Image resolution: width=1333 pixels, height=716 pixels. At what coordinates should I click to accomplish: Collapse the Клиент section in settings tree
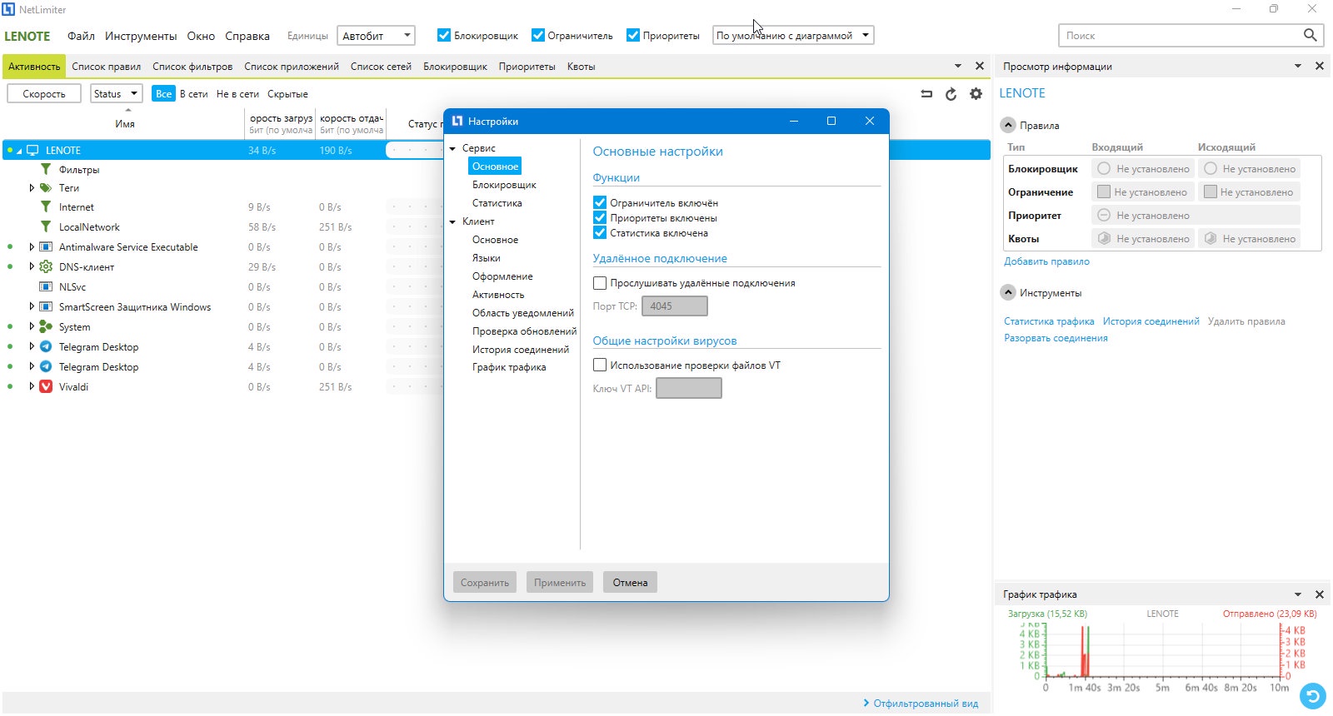coord(453,221)
